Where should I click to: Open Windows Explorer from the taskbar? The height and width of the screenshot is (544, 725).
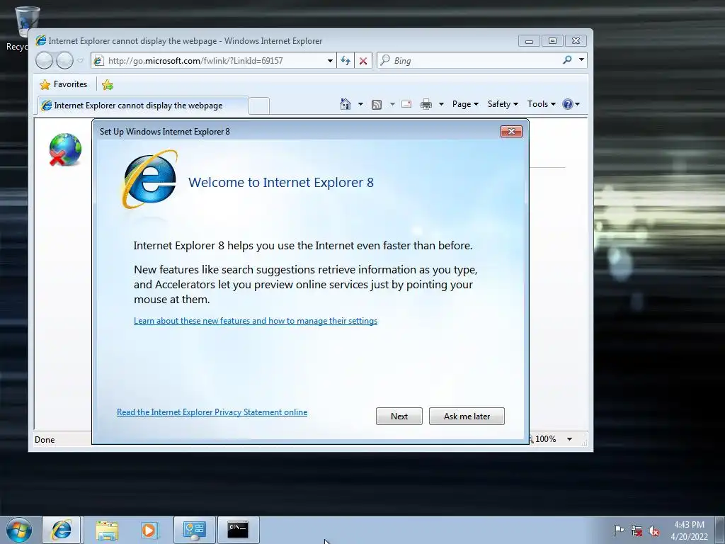(x=107, y=530)
